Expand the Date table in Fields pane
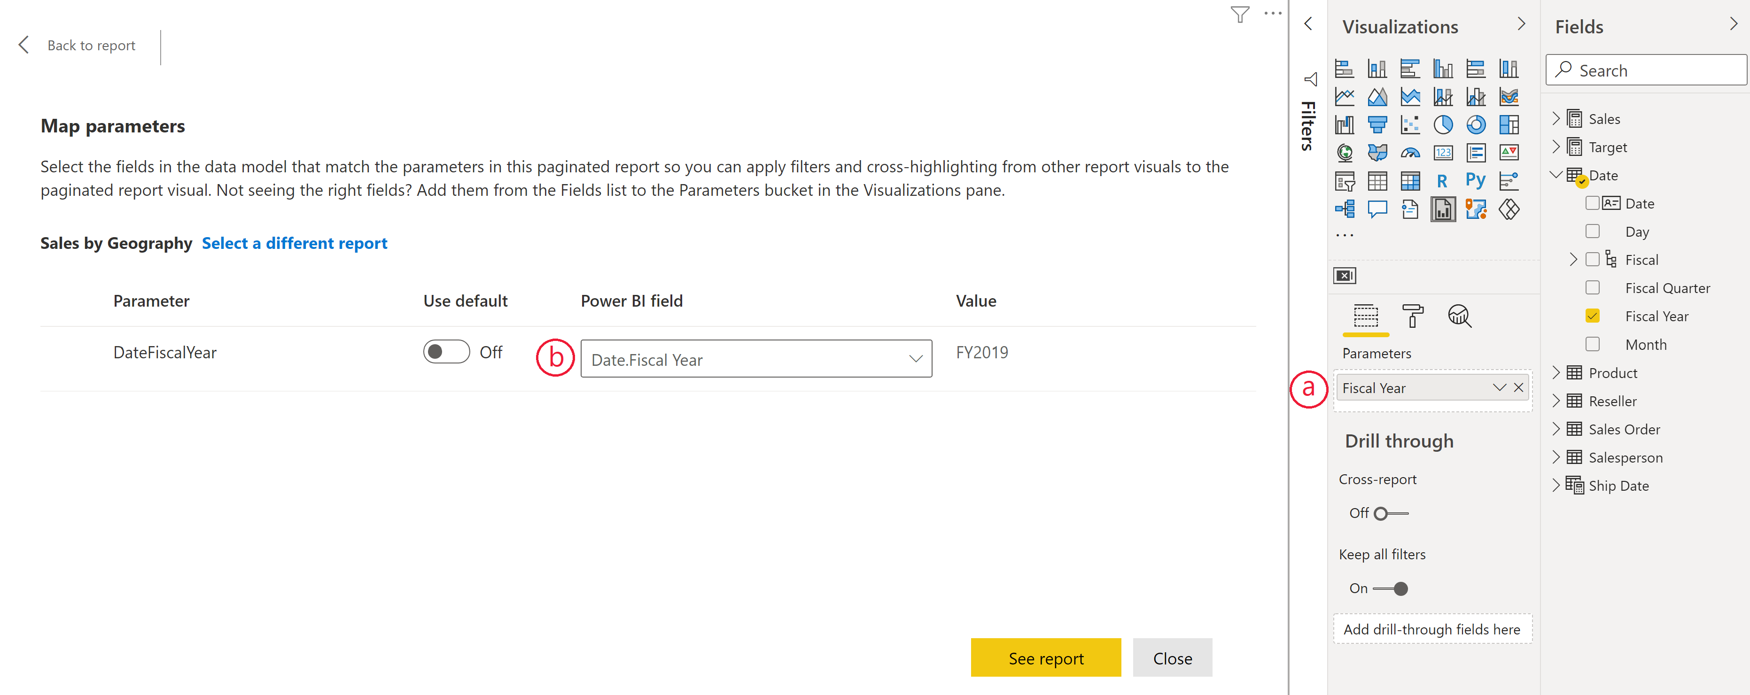The width and height of the screenshot is (1750, 695). pos(1557,175)
